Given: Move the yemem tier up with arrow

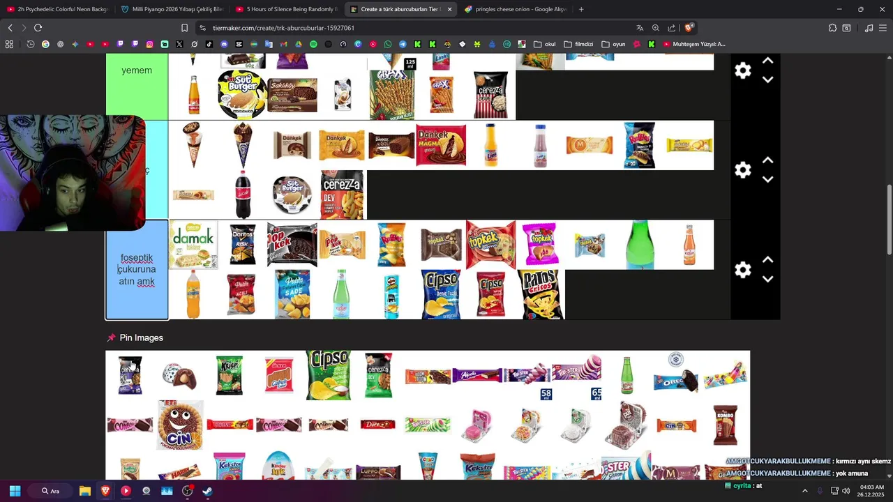Looking at the screenshot, I should 767,61.
